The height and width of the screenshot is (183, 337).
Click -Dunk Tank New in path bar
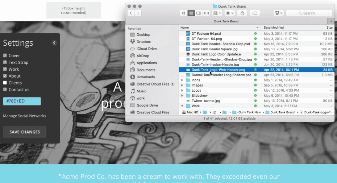point(247,112)
